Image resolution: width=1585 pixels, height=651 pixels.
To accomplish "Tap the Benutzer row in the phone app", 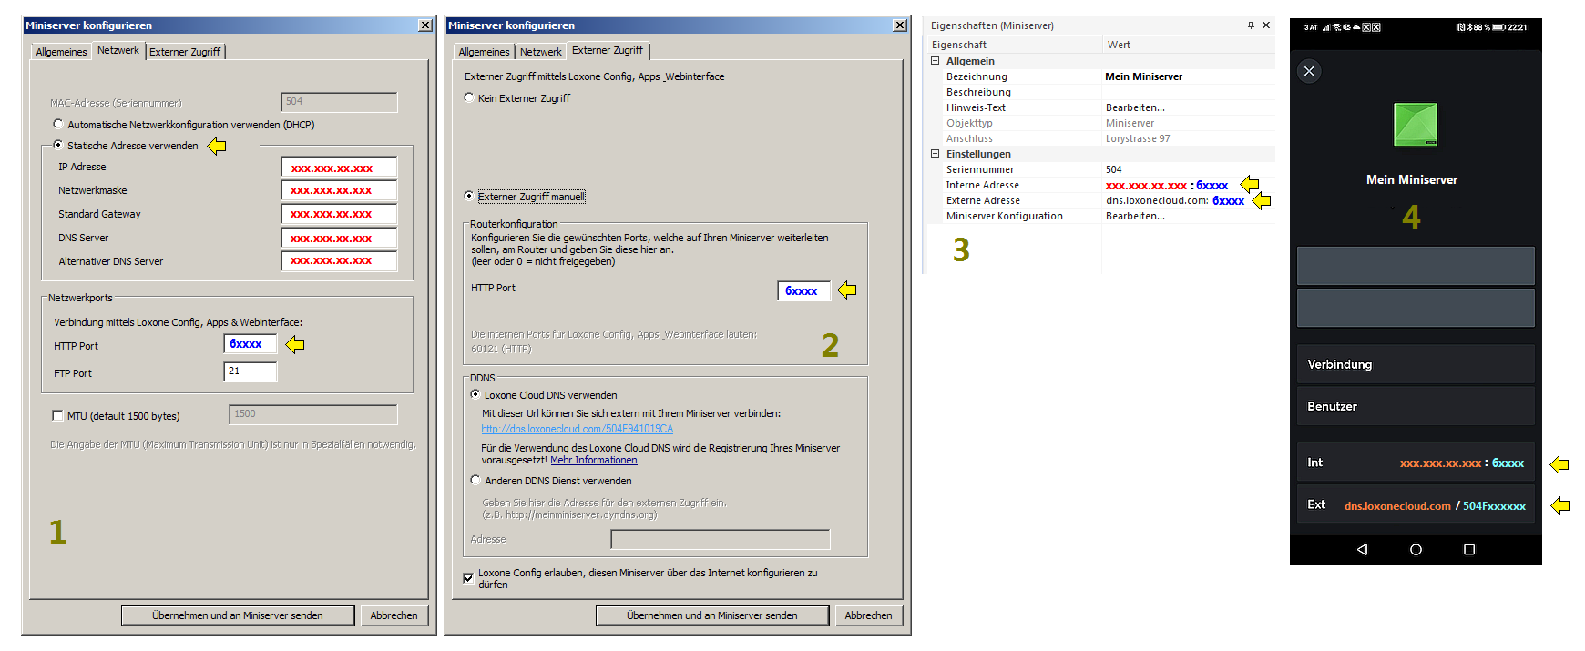I will coord(1416,406).
